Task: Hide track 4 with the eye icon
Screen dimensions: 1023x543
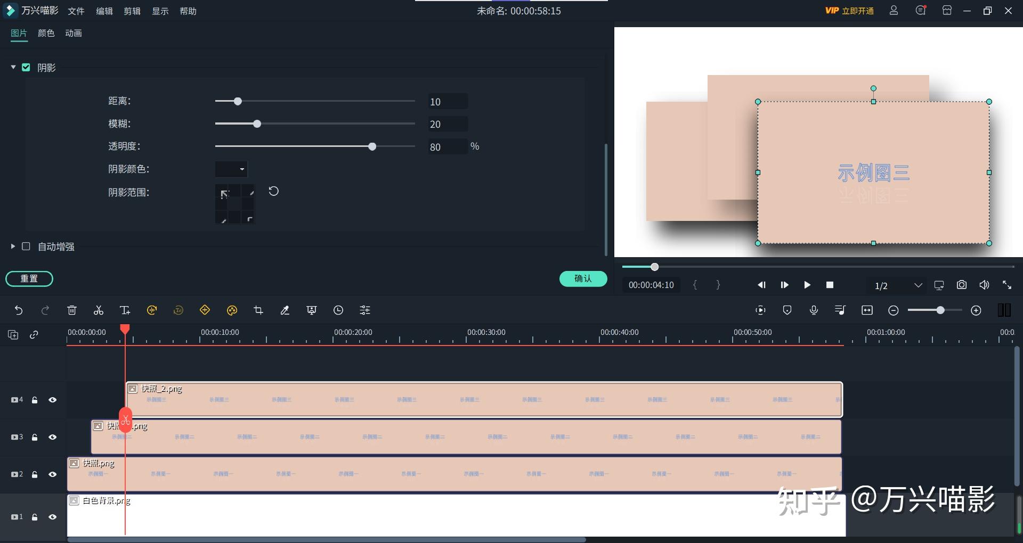Action: (52, 400)
